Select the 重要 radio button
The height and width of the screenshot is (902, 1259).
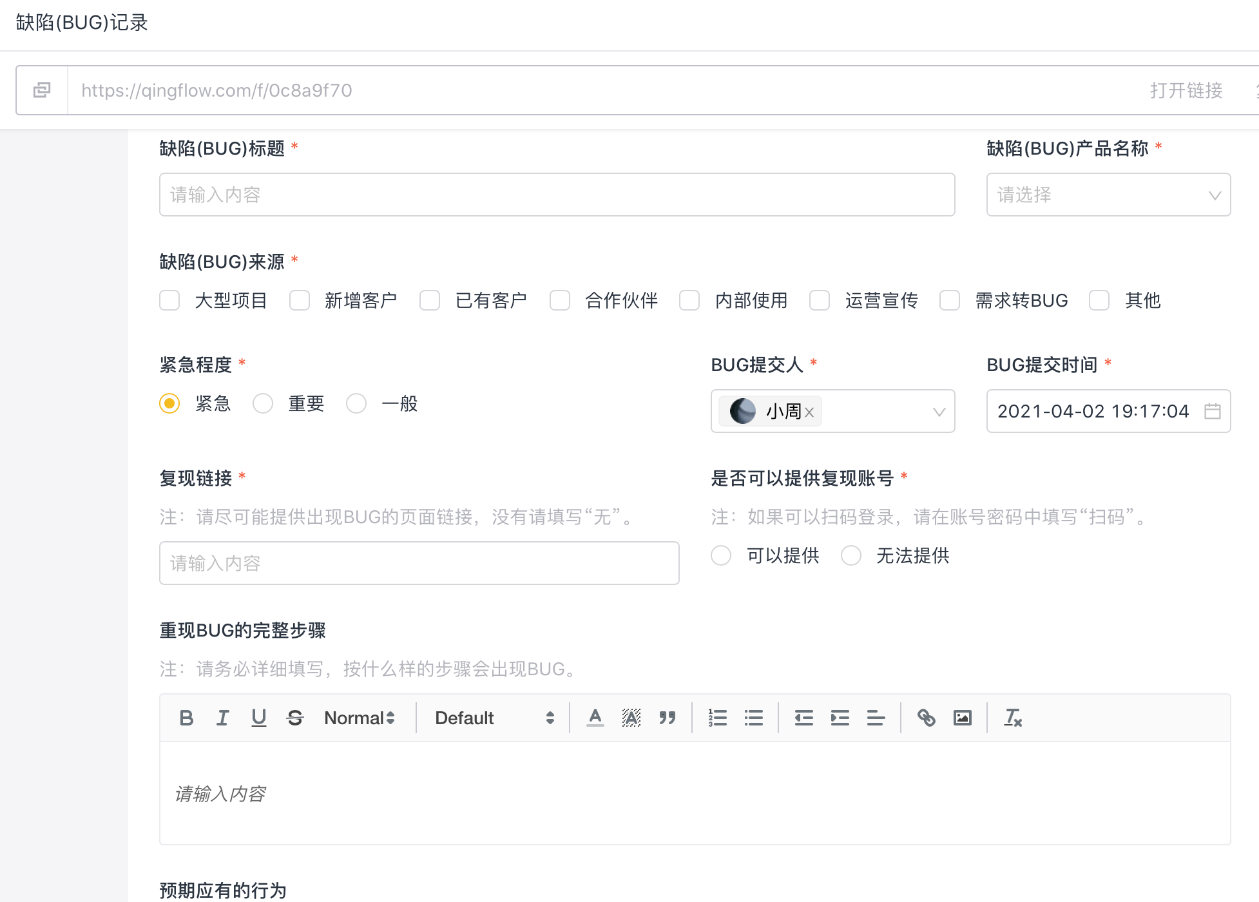[264, 403]
